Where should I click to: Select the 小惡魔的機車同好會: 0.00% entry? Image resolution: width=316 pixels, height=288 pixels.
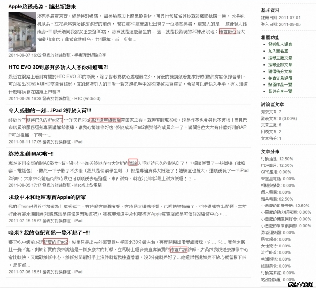(x=286, y=219)
